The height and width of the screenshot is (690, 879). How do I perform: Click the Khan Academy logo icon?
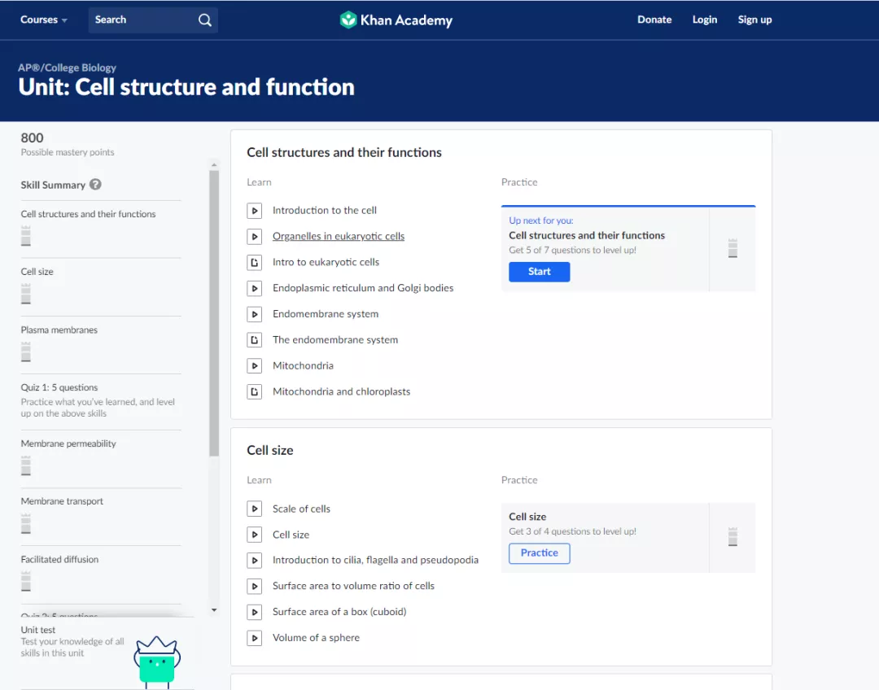coord(348,20)
